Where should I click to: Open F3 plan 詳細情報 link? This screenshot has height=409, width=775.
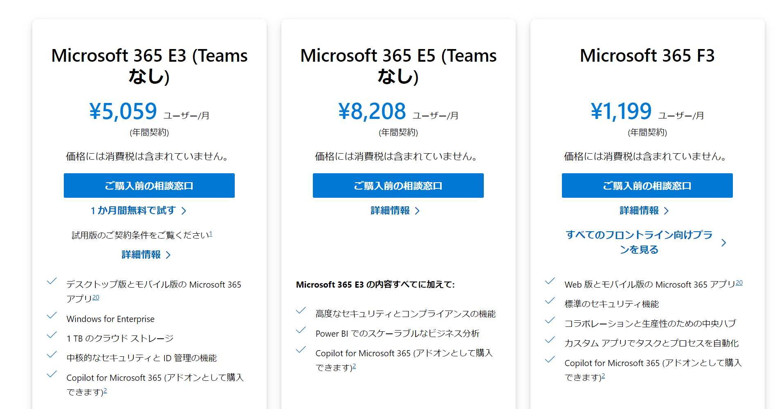click(639, 210)
